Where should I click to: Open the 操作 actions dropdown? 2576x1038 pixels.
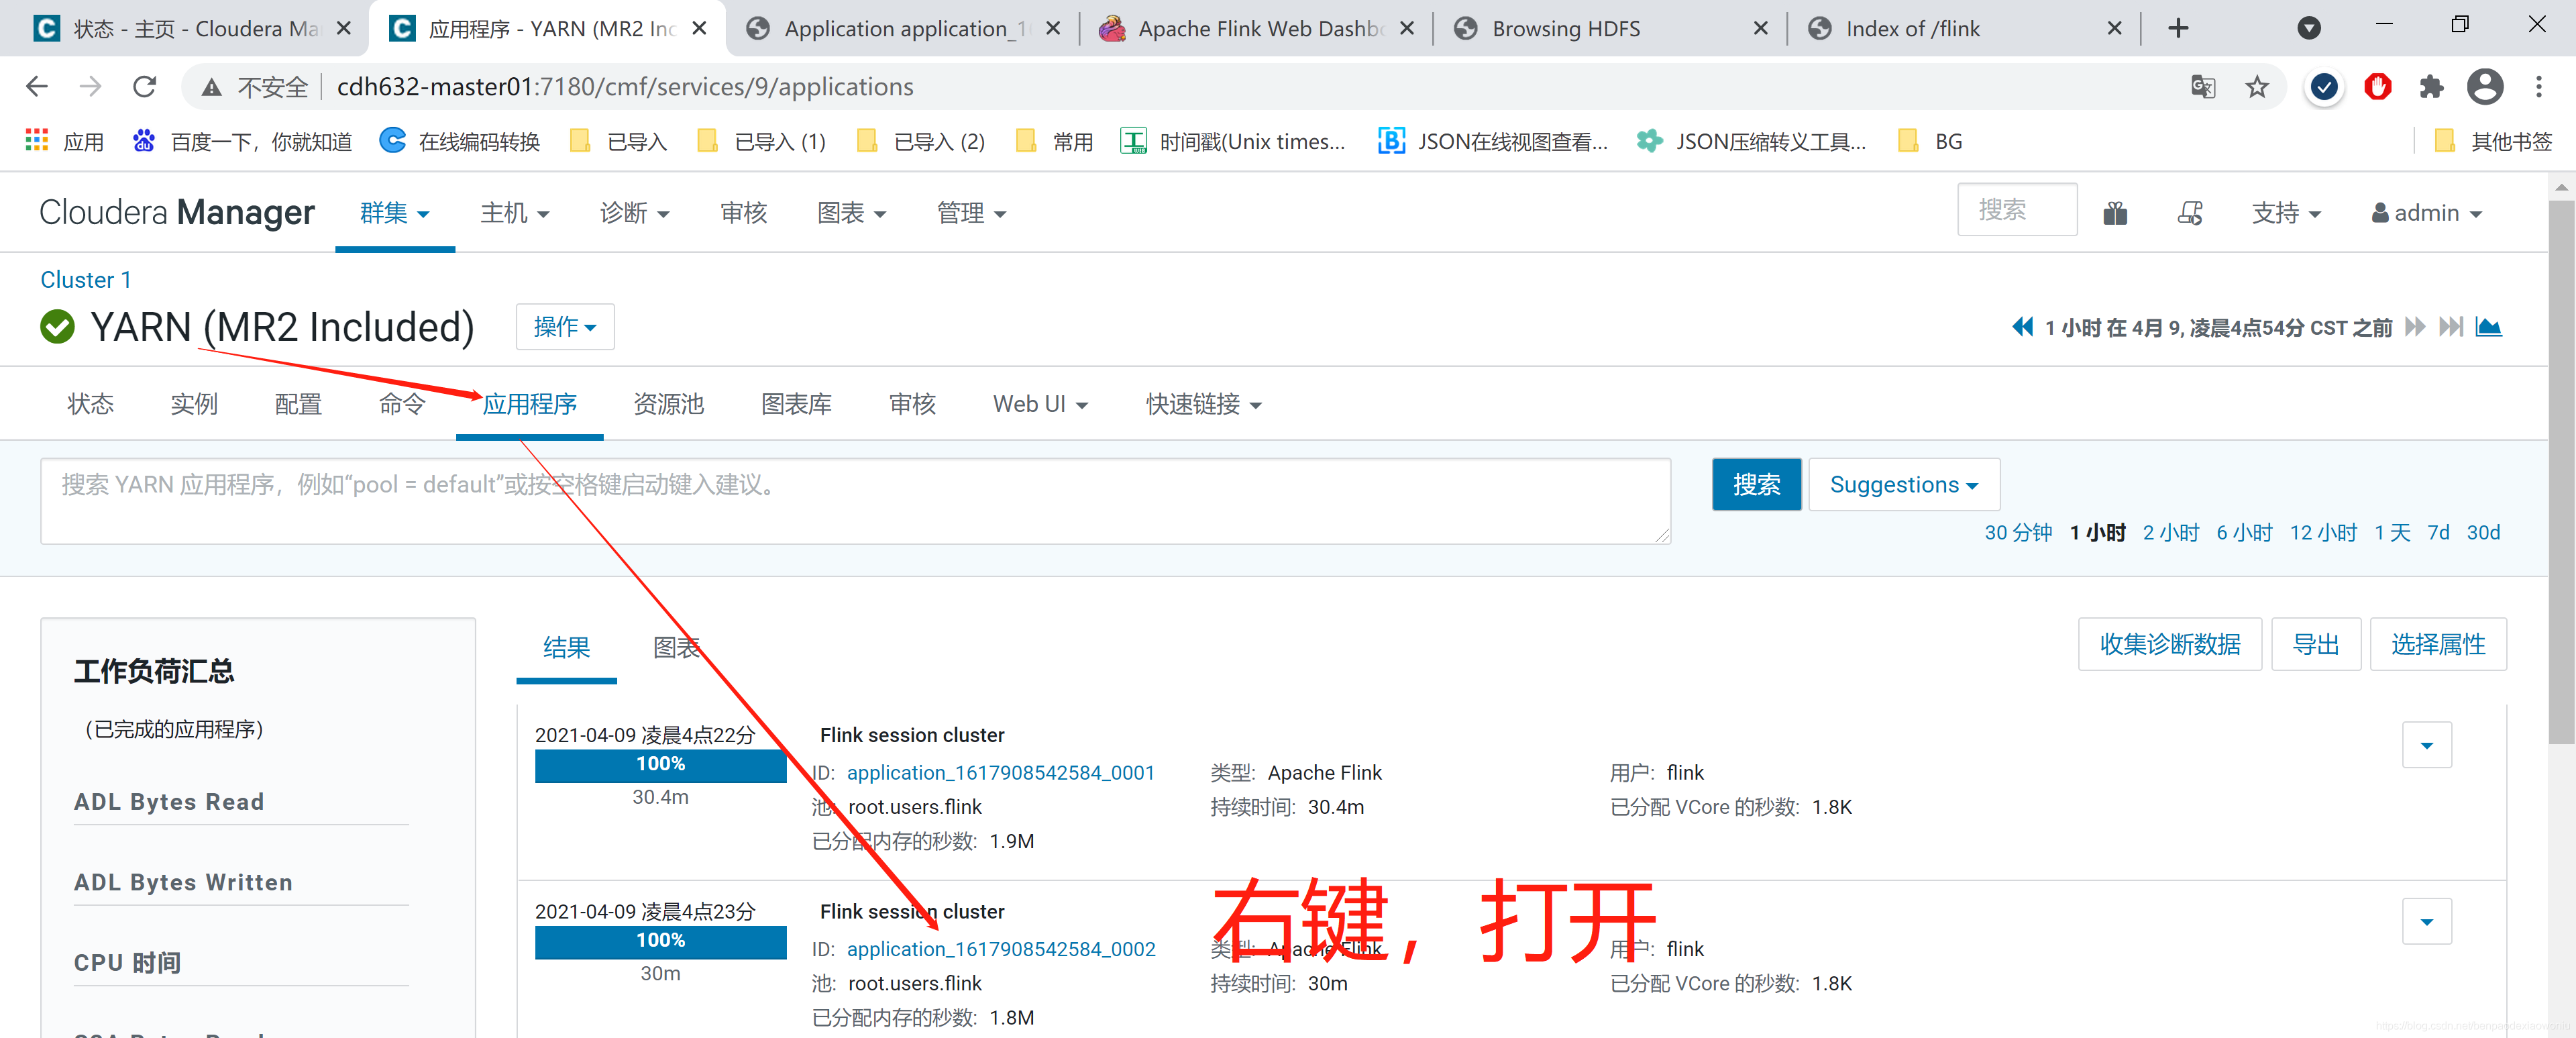[x=565, y=327]
